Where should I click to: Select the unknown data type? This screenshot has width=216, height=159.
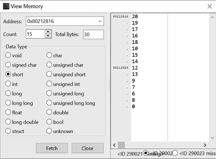click(49, 131)
